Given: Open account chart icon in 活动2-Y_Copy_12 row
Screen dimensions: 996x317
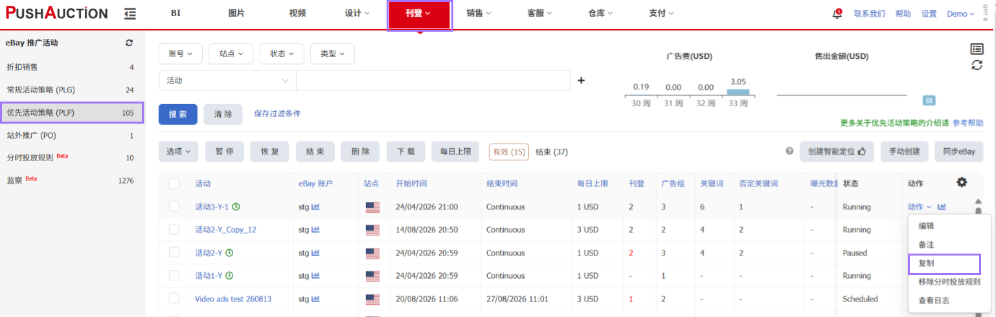Looking at the screenshot, I should click(316, 230).
